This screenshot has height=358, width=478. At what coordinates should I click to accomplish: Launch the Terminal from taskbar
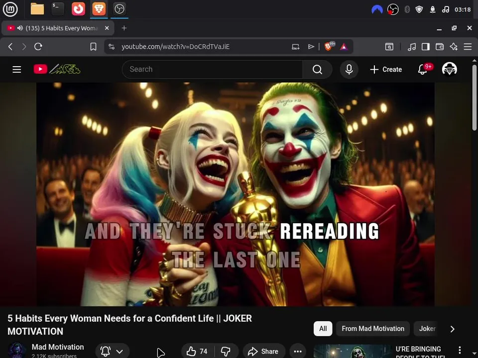pyautogui.click(x=58, y=9)
